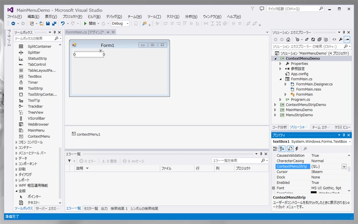The image size is (358, 224).
Task: Toggle the 0 警告 warnings filter
Action: pyautogui.click(x=109, y=161)
